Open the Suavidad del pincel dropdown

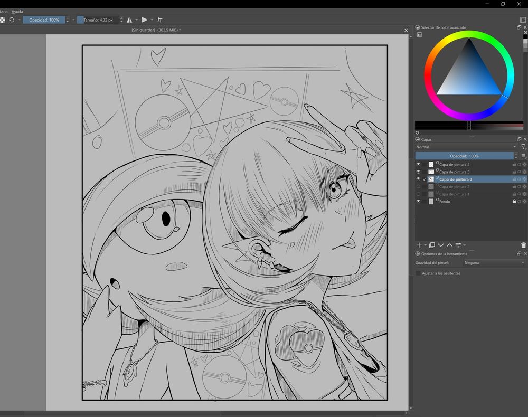coord(494,262)
